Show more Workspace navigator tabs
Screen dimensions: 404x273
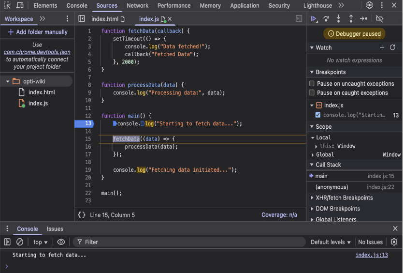point(43,18)
